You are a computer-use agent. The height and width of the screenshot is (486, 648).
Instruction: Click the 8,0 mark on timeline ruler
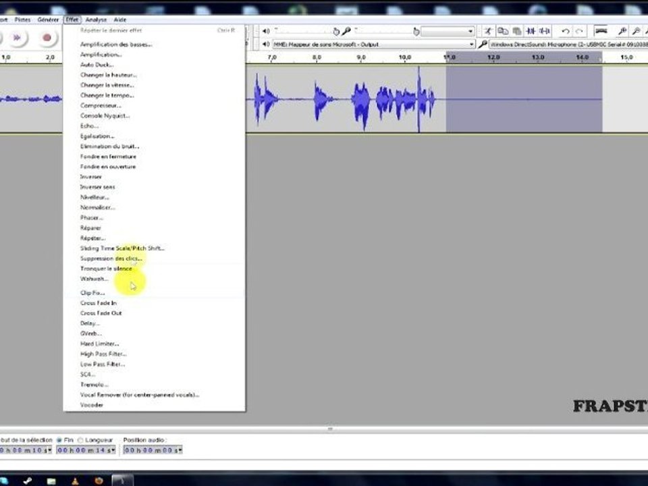click(x=317, y=57)
